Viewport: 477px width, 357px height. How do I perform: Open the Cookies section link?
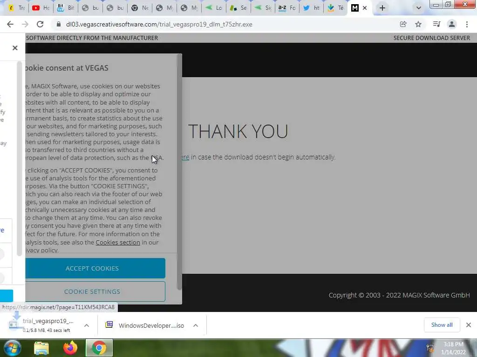click(x=118, y=242)
